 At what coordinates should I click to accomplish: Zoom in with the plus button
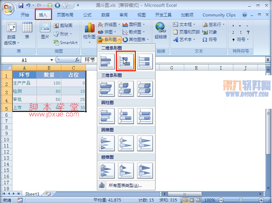pos(261,200)
